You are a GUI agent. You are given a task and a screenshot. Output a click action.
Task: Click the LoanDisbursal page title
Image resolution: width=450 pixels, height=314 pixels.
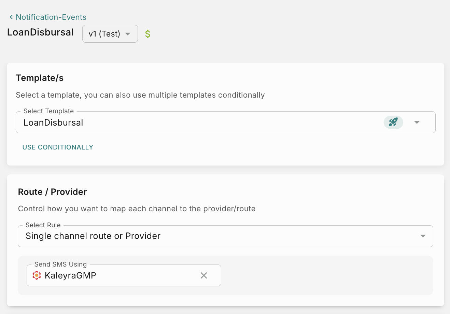pyautogui.click(x=40, y=32)
